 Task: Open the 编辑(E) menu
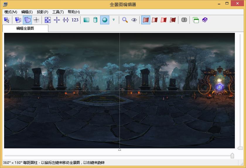click(27, 12)
